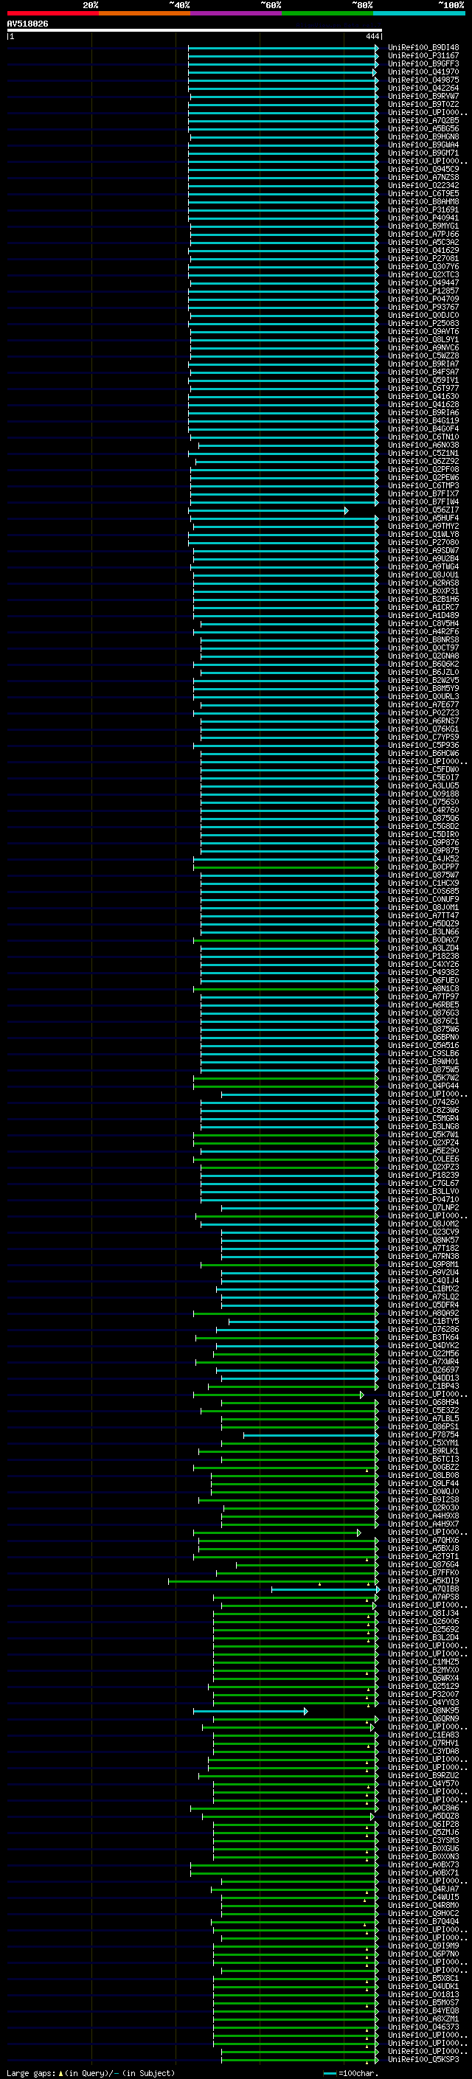Screen dimensions: 472x2079
Task: Click the UniRef100_P49382 label
Action: tap(423, 973)
